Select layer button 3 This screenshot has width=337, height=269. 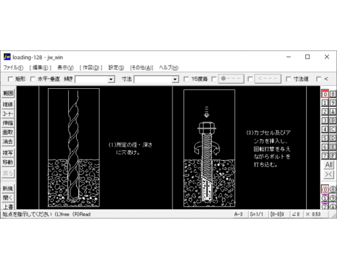coord(325,120)
